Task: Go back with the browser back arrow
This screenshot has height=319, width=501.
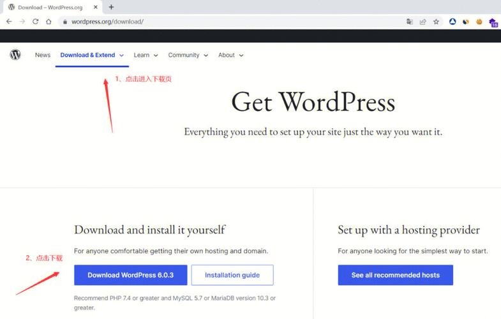Action: (9, 22)
